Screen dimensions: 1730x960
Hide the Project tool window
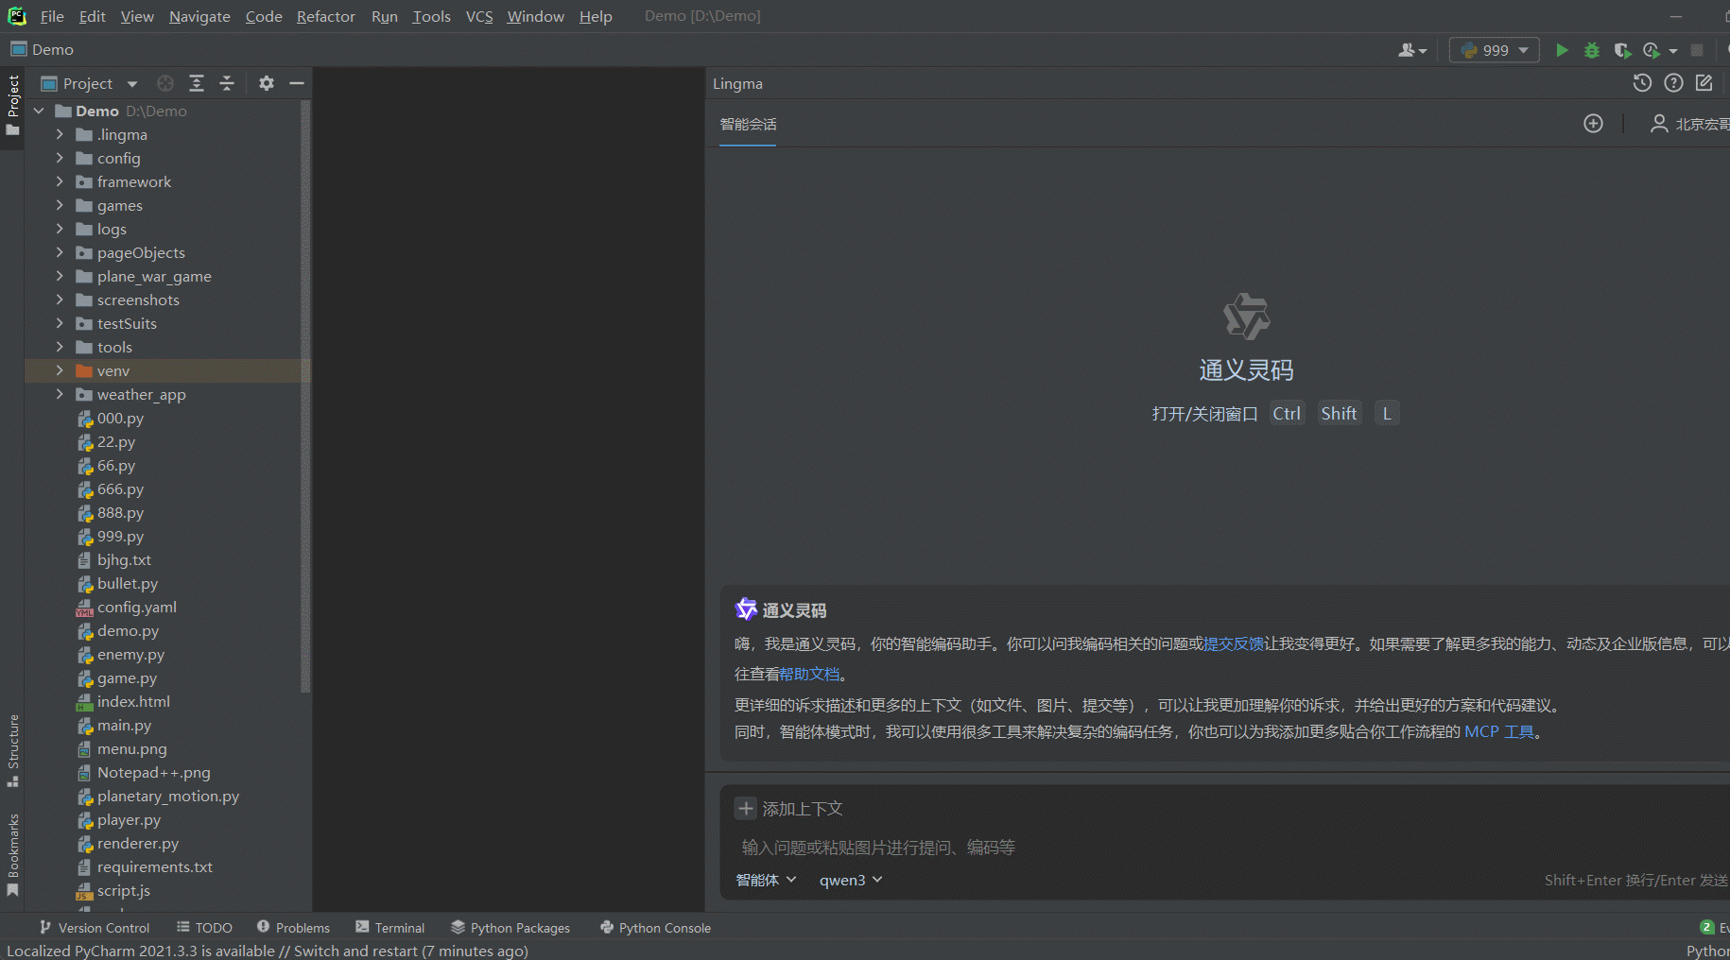(x=297, y=83)
